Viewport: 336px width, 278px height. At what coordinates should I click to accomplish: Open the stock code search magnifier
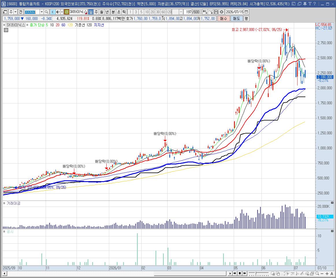[x=47, y=12]
